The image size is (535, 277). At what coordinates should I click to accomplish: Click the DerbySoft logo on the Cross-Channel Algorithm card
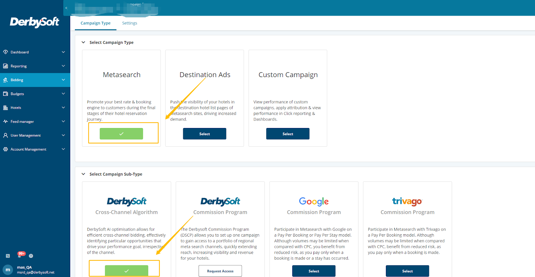tap(126, 201)
